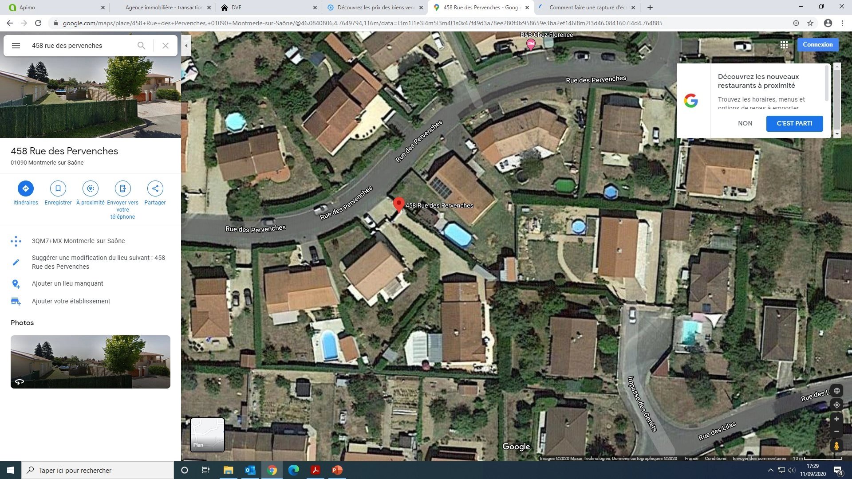Open the Google apps grid icon
Viewport: 852px width, 479px height.
pos(784,45)
